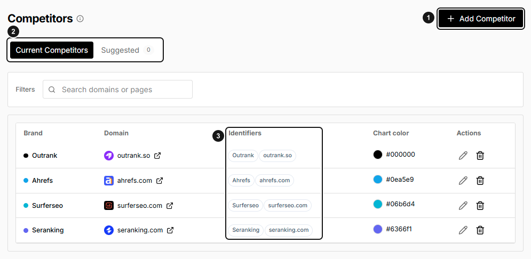Click the surferseo.com domain link
531x259 pixels.
click(x=139, y=206)
